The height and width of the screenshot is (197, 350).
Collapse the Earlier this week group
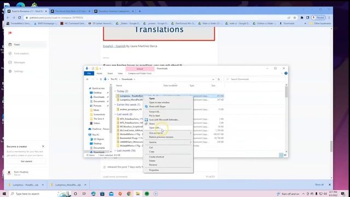pyautogui.click(x=115, y=105)
